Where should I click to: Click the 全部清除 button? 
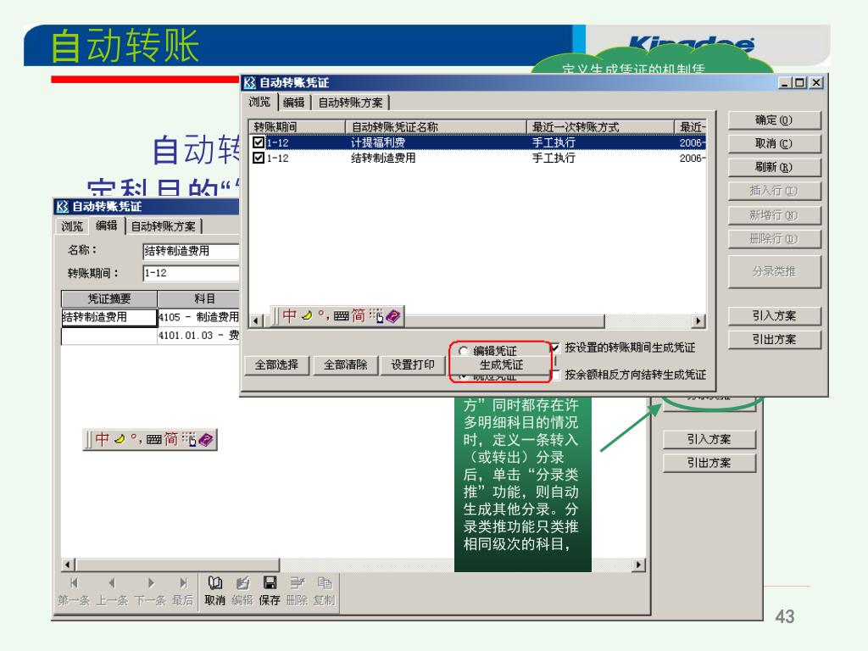tap(346, 364)
